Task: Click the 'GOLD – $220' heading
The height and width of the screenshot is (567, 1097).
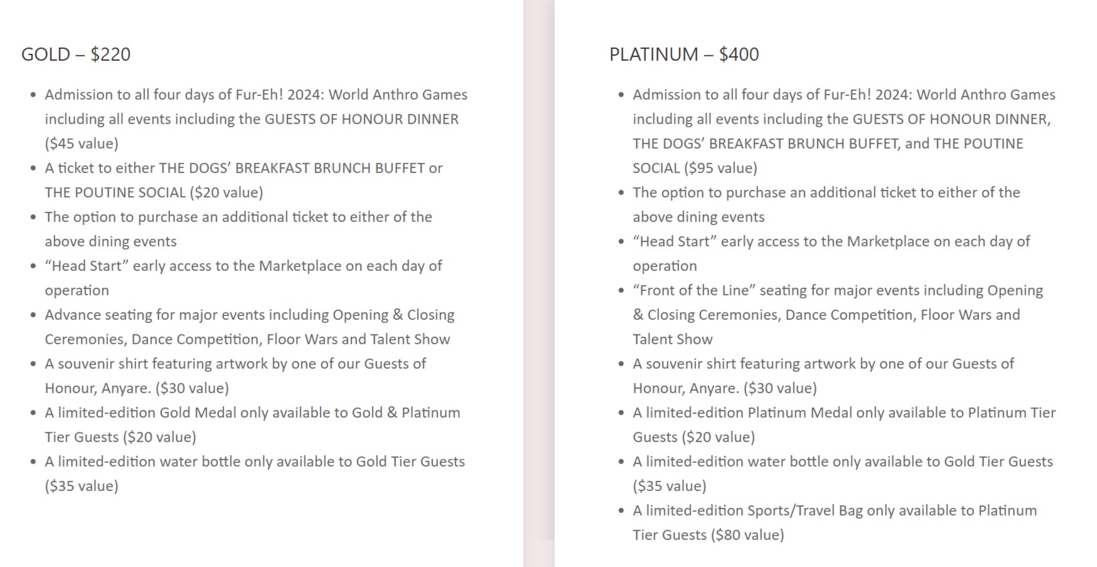Action: coord(76,55)
